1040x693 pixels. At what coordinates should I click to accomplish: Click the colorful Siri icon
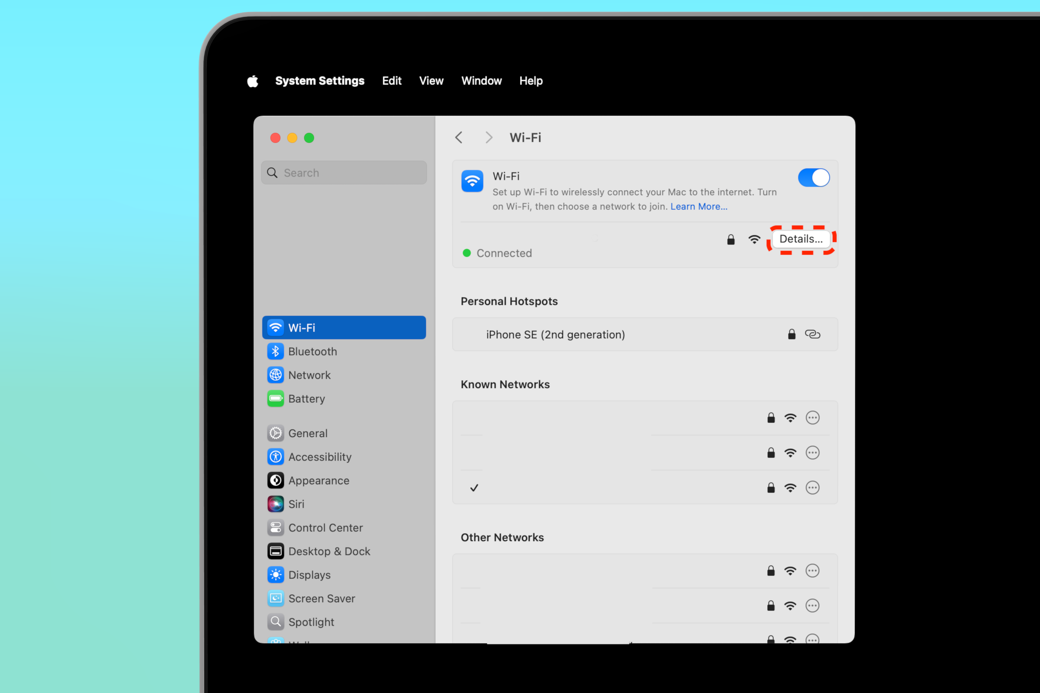pyautogui.click(x=276, y=504)
